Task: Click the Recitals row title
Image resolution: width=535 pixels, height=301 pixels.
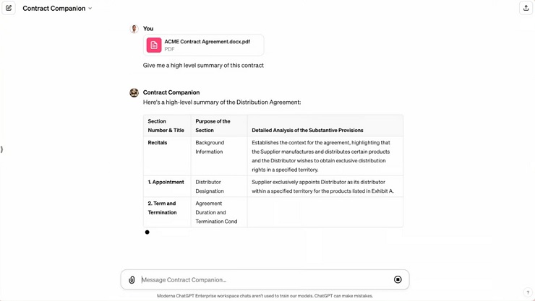Action: click(x=158, y=143)
